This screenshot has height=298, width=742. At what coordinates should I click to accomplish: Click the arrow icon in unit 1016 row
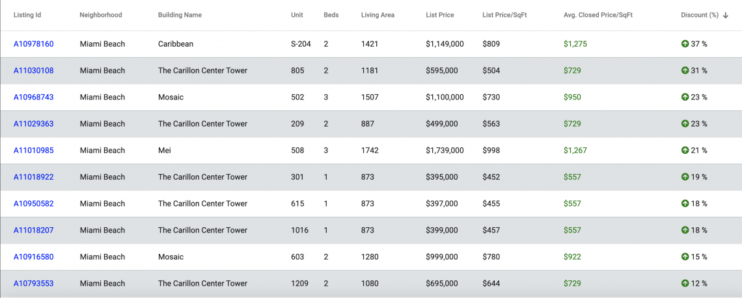[684, 230]
